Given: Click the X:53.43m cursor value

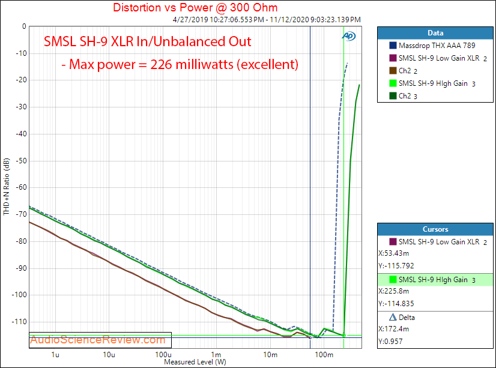Looking at the screenshot, I should coord(393,253).
